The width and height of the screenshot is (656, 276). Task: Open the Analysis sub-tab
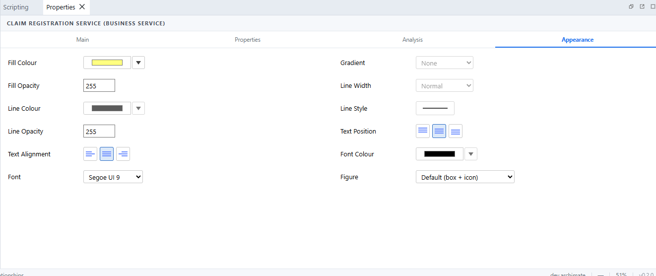click(x=412, y=40)
